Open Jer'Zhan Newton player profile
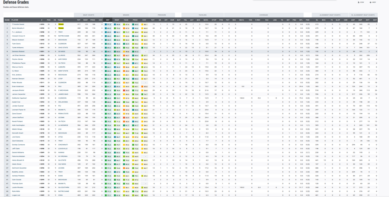 click(18, 55)
